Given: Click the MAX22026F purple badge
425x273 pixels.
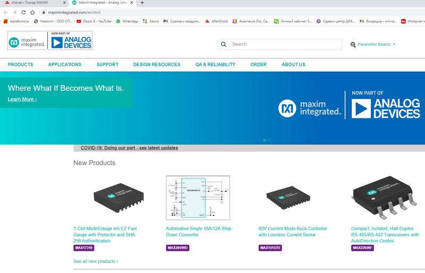Looking at the screenshot, I should pyautogui.click(x=362, y=248).
